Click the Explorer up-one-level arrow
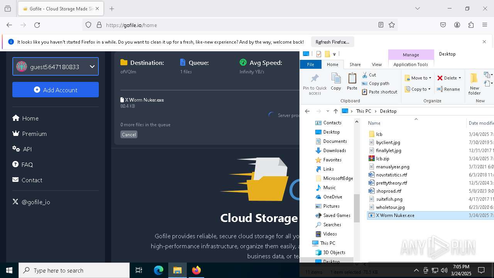 pyautogui.click(x=335, y=111)
